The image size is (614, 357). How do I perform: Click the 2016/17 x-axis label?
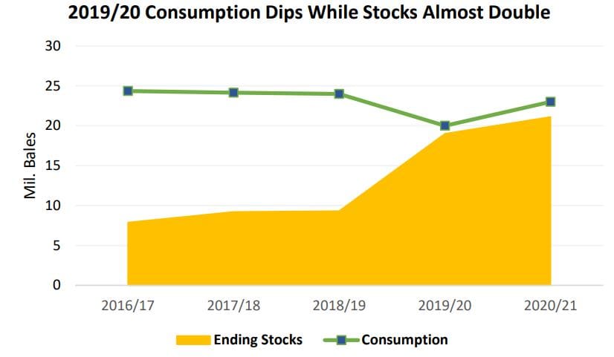[128, 305]
